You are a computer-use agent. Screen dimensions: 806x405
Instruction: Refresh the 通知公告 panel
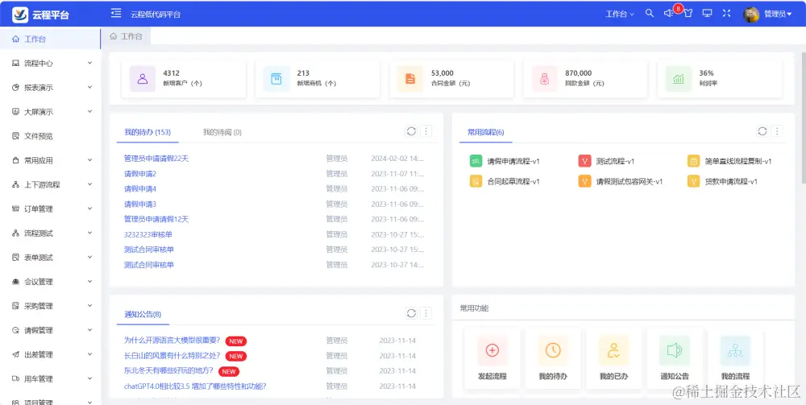tap(411, 313)
